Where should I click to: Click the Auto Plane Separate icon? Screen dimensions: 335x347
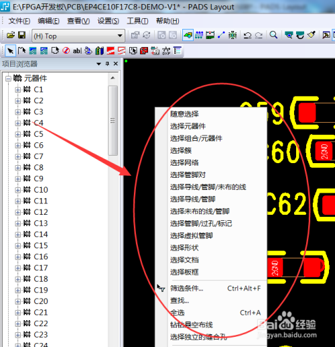[x=133, y=51]
